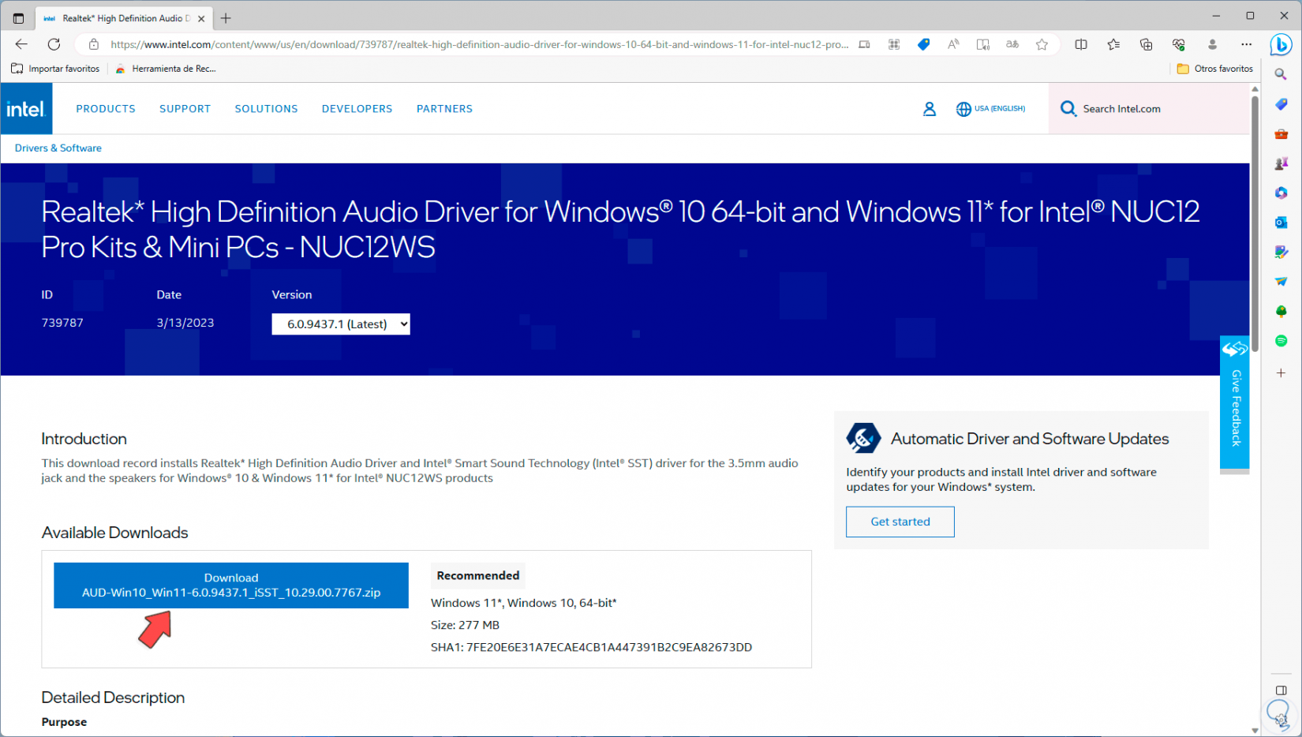Screen dimensions: 1302x737
Task: Open the Support menu
Action: tap(185, 109)
